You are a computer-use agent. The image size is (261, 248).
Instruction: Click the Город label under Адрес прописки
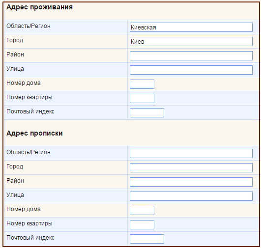(15, 166)
